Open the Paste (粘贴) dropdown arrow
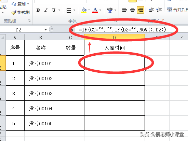188x141 pixels. pyautogui.click(x=3, y=13)
